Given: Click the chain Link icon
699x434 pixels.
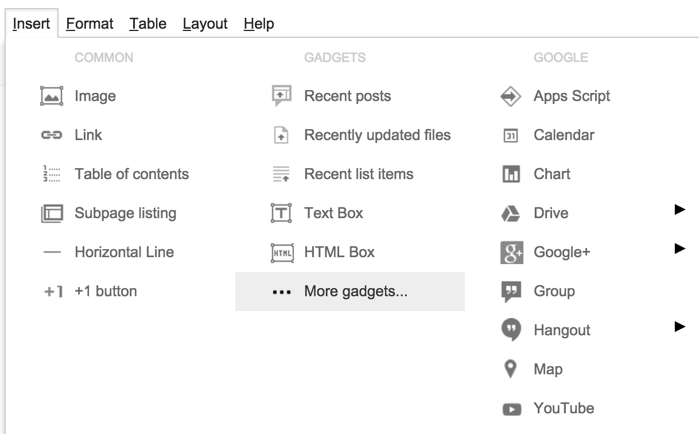Looking at the screenshot, I should 51,135.
